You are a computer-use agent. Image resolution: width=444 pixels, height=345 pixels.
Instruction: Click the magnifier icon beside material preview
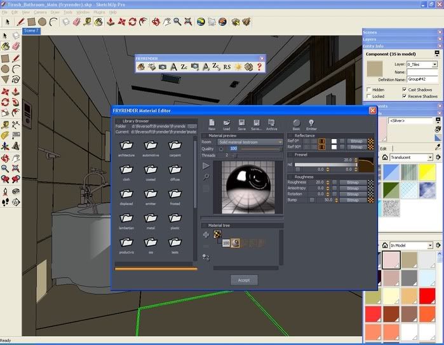click(206, 177)
